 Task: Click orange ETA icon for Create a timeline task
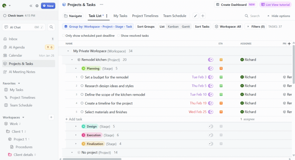[x=221, y=103]
